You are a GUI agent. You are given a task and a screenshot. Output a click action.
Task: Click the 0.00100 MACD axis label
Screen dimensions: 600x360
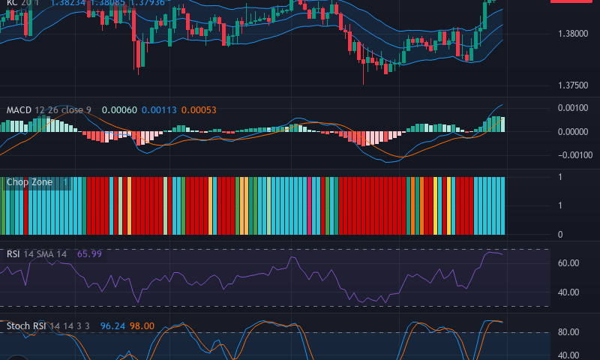click(573, 108)
